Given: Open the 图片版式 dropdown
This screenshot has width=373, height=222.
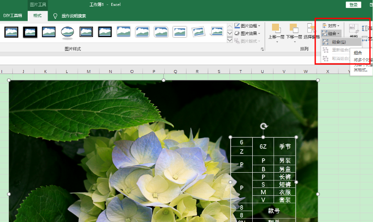Looking at the screenshot, I should coord(247,41).
